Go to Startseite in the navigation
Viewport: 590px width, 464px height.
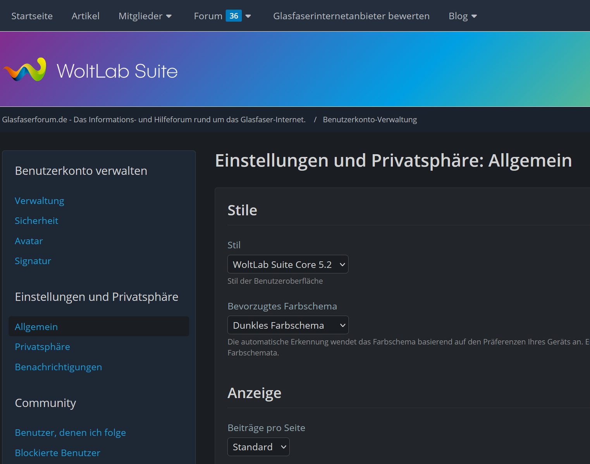tap(32, 16)
